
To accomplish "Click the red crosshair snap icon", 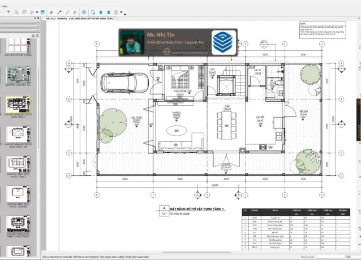I will (32, 12).
